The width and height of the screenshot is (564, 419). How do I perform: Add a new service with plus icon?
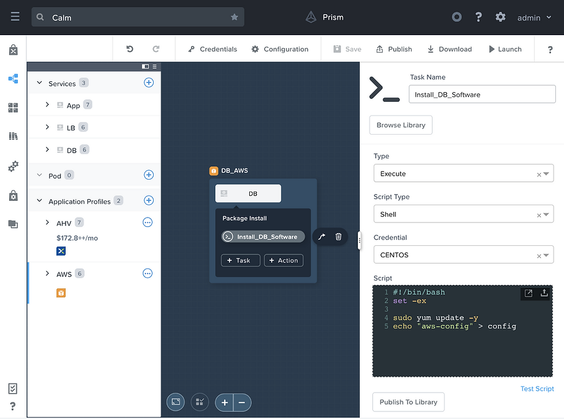point(148,83)
